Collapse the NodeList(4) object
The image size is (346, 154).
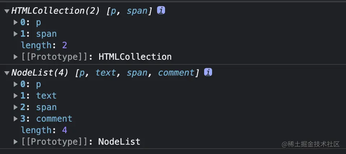click(x=7, y=73)
